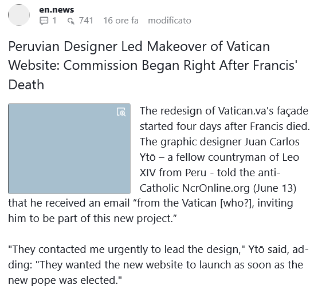Open the en.news profile avatar

click(x=19, y=15)
